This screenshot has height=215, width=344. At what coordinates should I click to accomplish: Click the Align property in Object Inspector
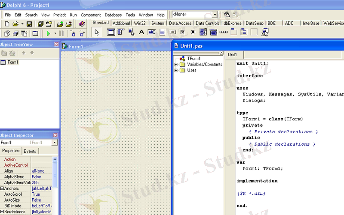click(9, 171)
